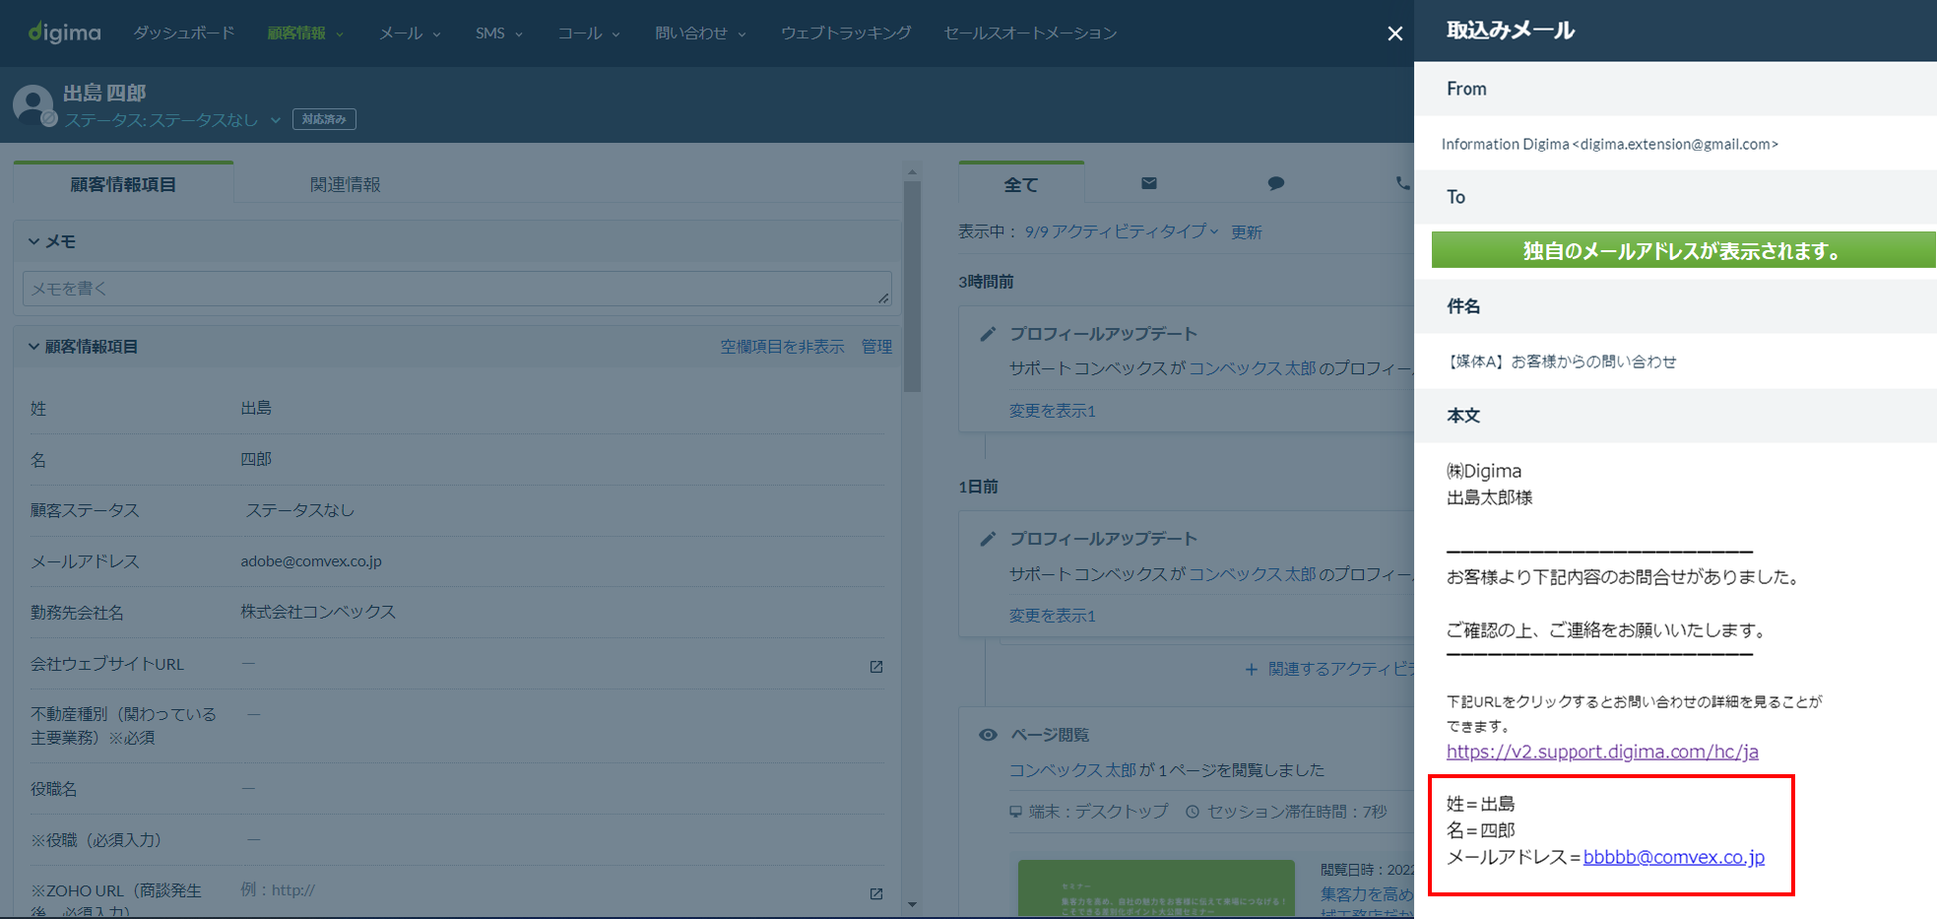1937x919 pixels.
Task: Open external link icon for 会社ウェブサイトURL
Action: (875, 667)
